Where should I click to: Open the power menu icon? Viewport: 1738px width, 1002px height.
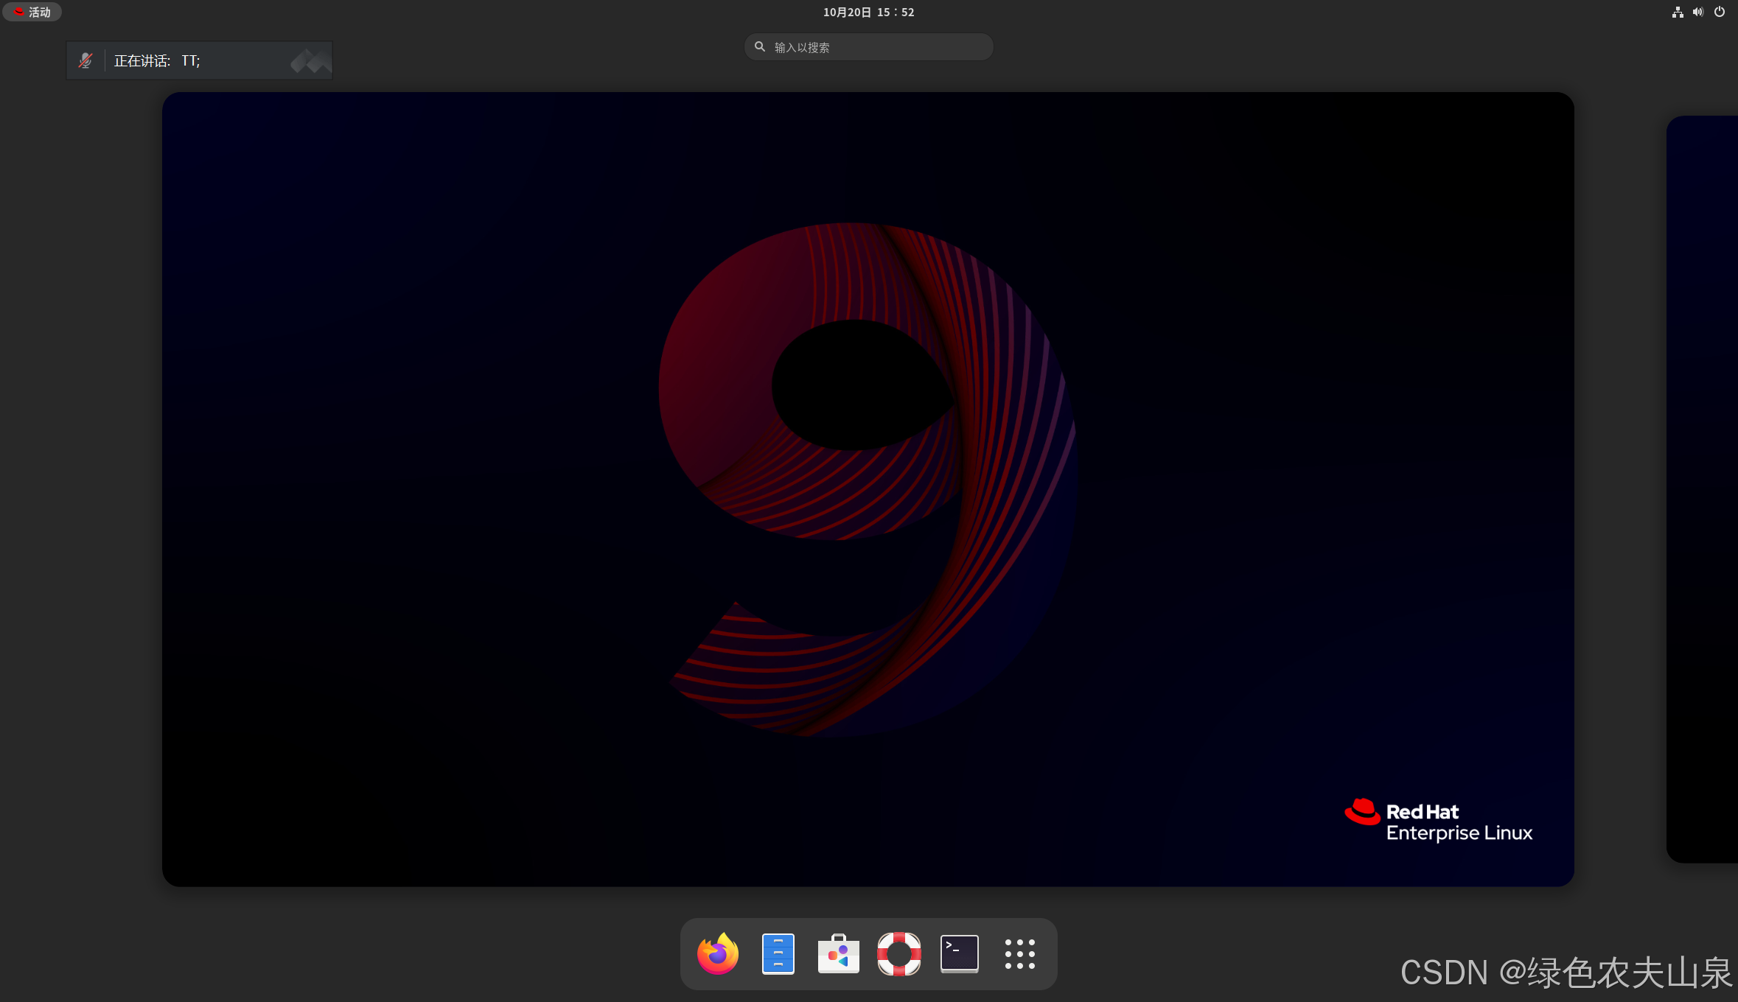[x=1720, y=12]
